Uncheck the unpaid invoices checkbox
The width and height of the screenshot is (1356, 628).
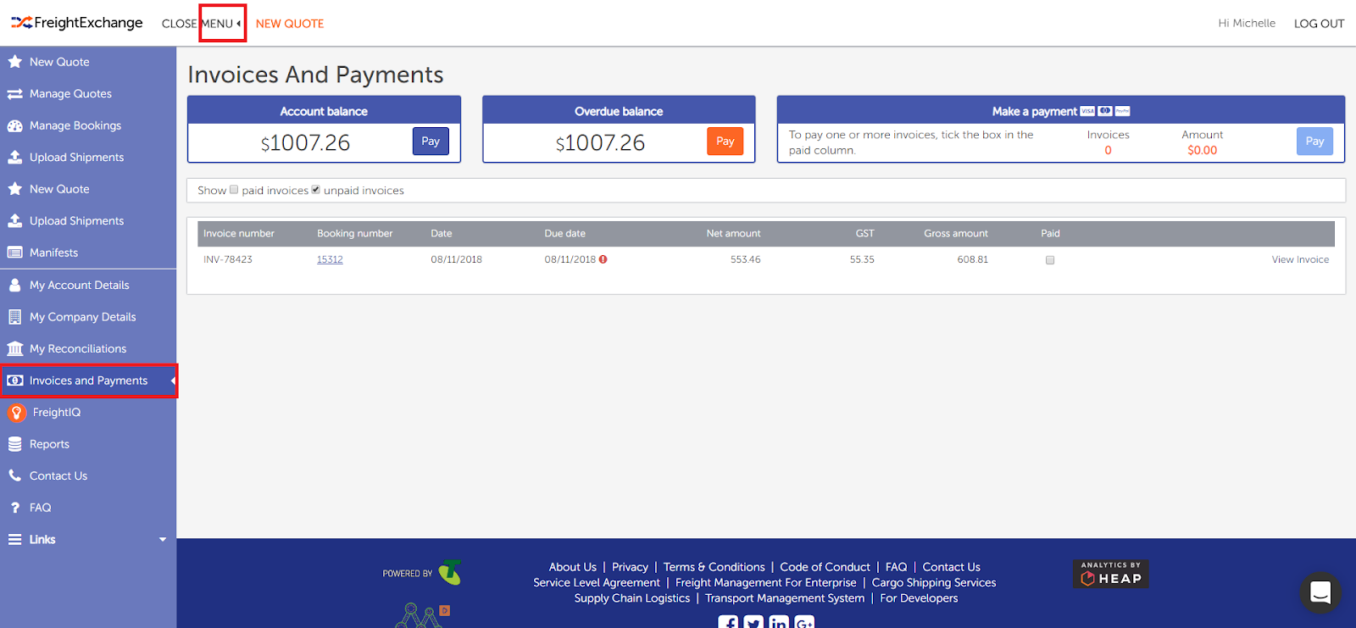pos(315,190)
